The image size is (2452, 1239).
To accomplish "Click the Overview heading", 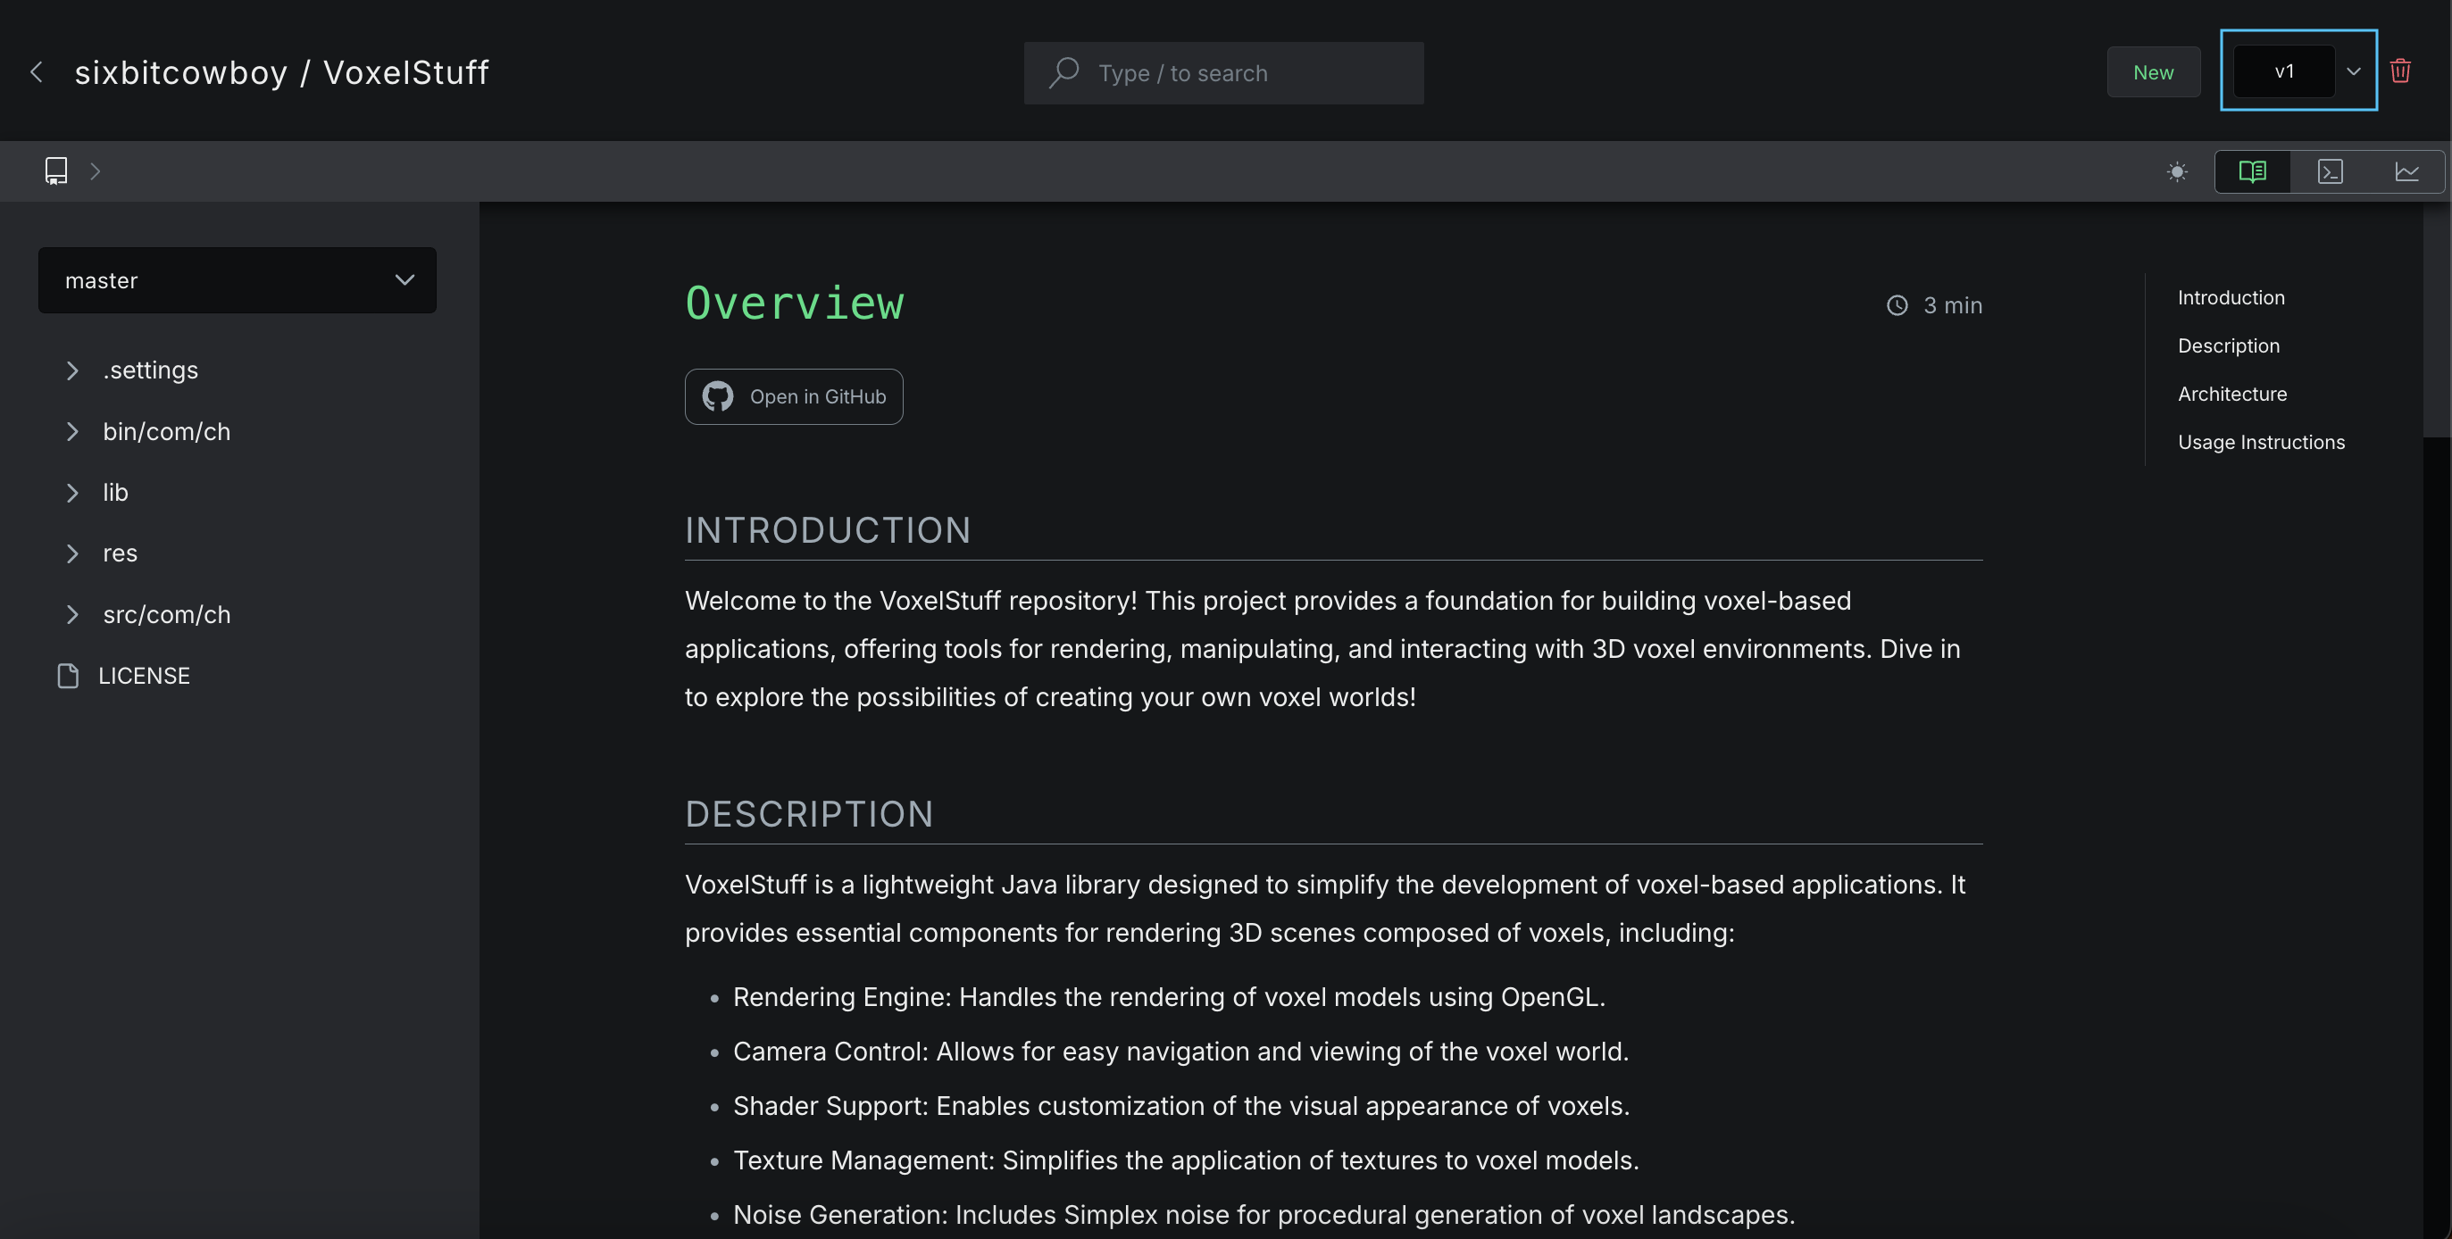I will click(794, 303).
